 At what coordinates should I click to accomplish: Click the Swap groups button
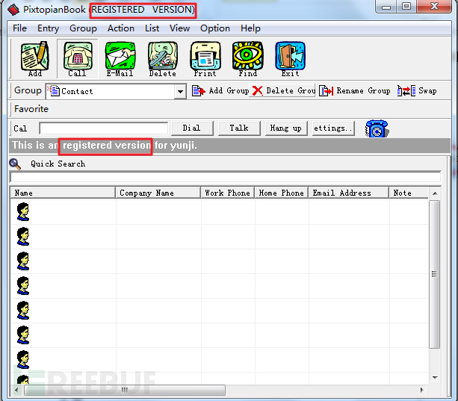pyautogui.click(x=417, y=91)
